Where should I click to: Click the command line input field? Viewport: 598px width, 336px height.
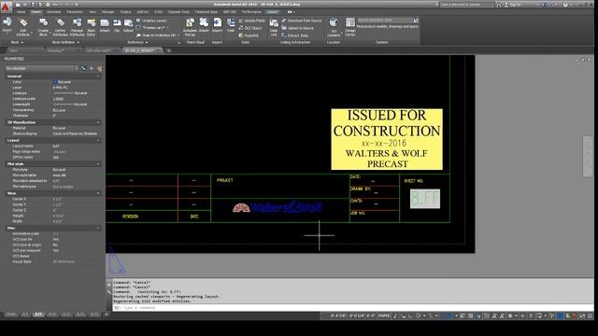(x=353, y=308)
